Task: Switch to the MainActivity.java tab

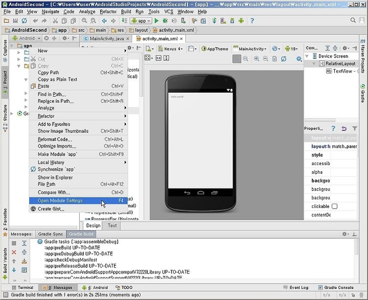Action: pos(106,39)
